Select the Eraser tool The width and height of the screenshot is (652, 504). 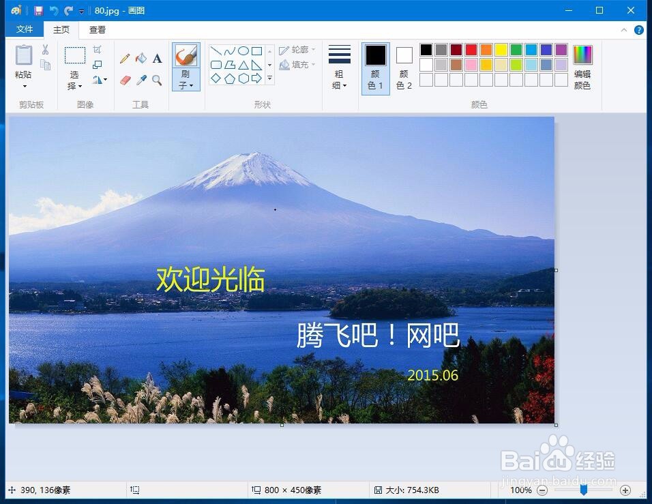125,80
